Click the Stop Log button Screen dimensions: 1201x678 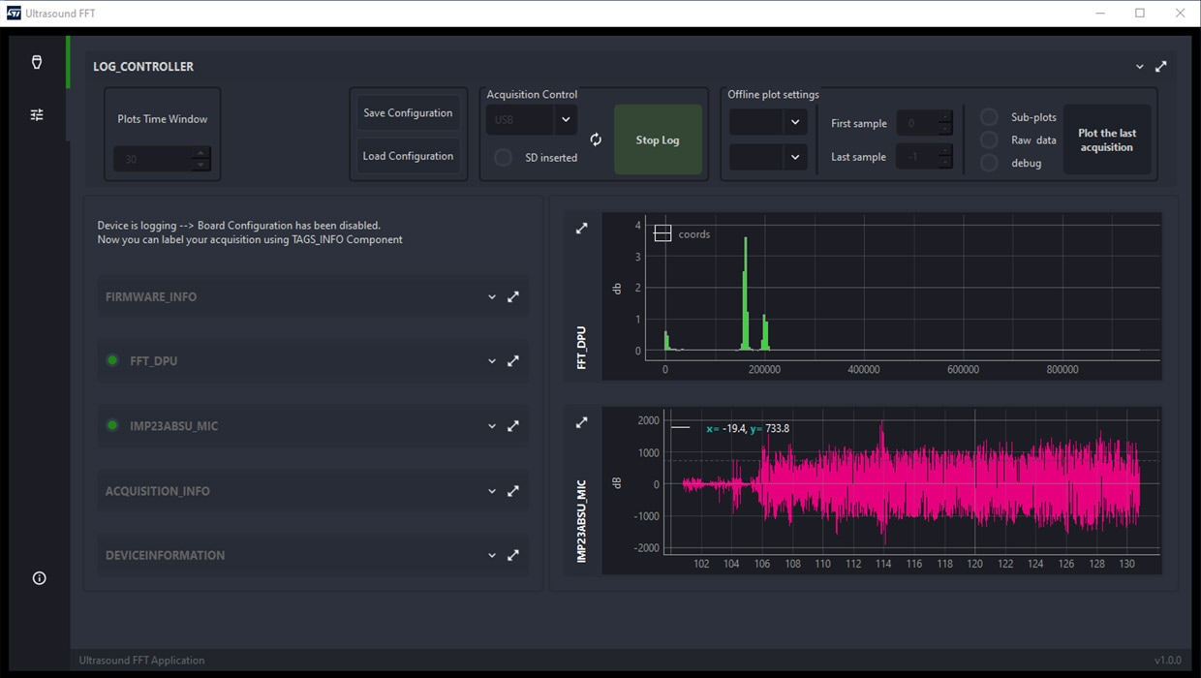tap(658, 139)
